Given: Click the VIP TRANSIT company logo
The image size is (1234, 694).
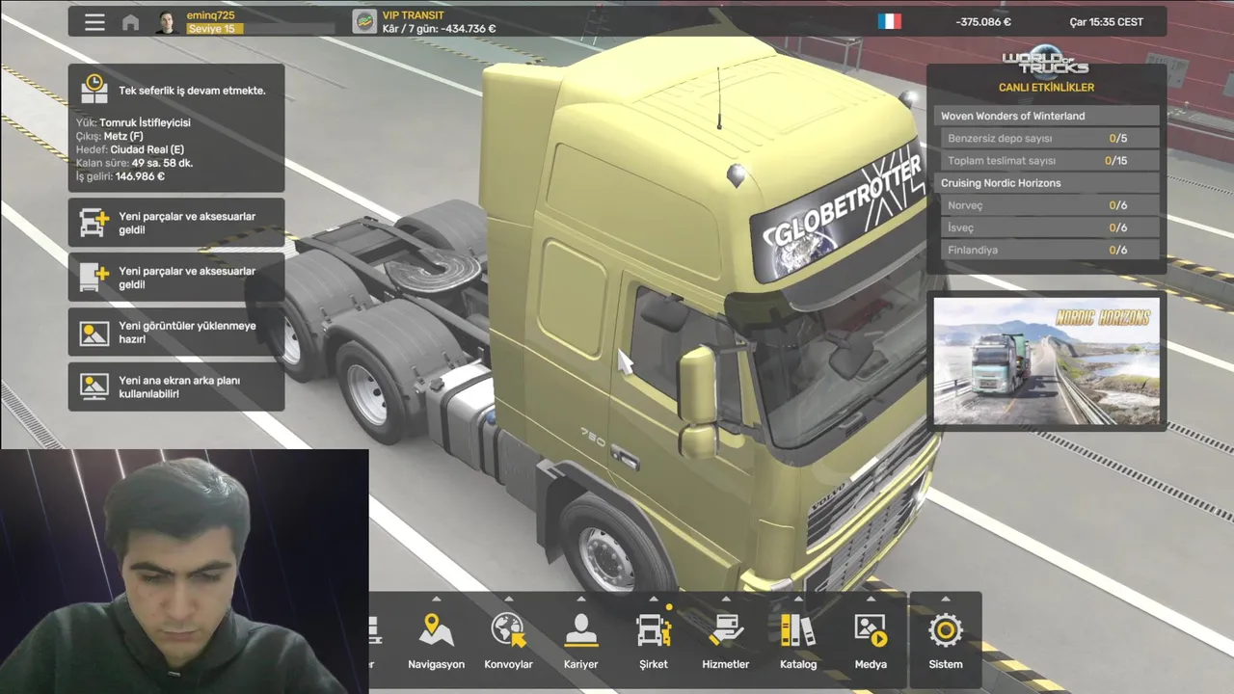Looking at the screenshot, I should tap(364, 22).
